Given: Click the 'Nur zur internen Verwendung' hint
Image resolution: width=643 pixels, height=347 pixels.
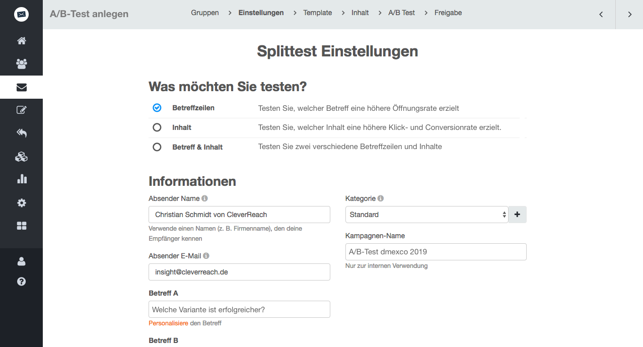Looking at the screenshot, I should pos(387,265).
